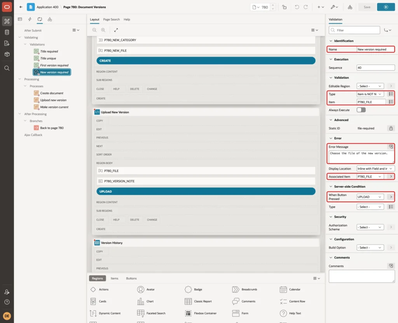Click the page lock icon
Viewport: 398px width, 323px height.
(x=284, y=7)
